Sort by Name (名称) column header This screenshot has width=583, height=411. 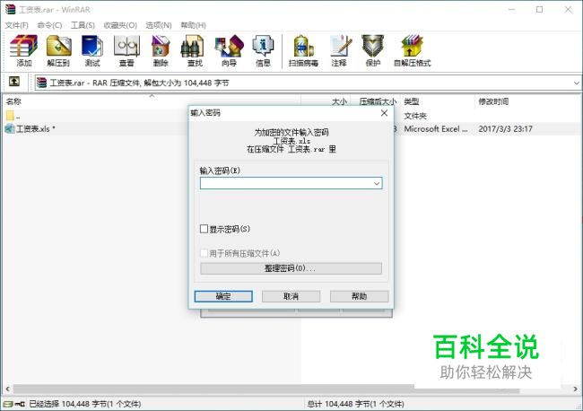[x=152, y=101]
